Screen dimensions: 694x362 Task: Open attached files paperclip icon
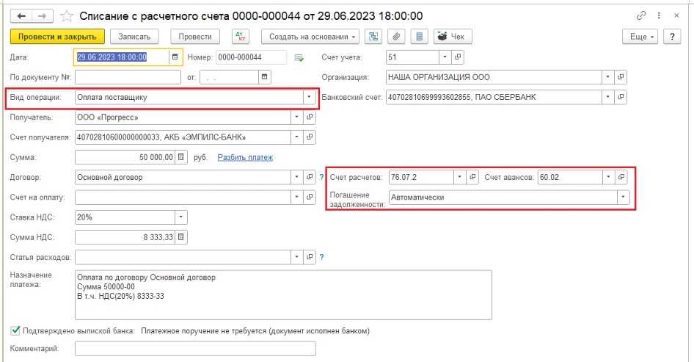[x=396, y=37]
